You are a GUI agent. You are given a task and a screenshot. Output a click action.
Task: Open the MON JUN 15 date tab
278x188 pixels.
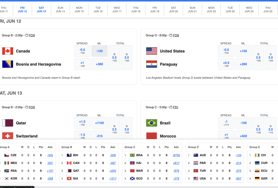pyautogui.click(x=79, y=9)
